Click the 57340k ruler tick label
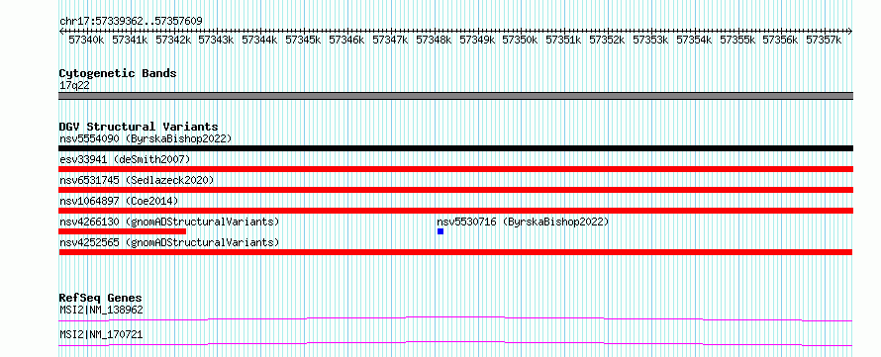 86,40
